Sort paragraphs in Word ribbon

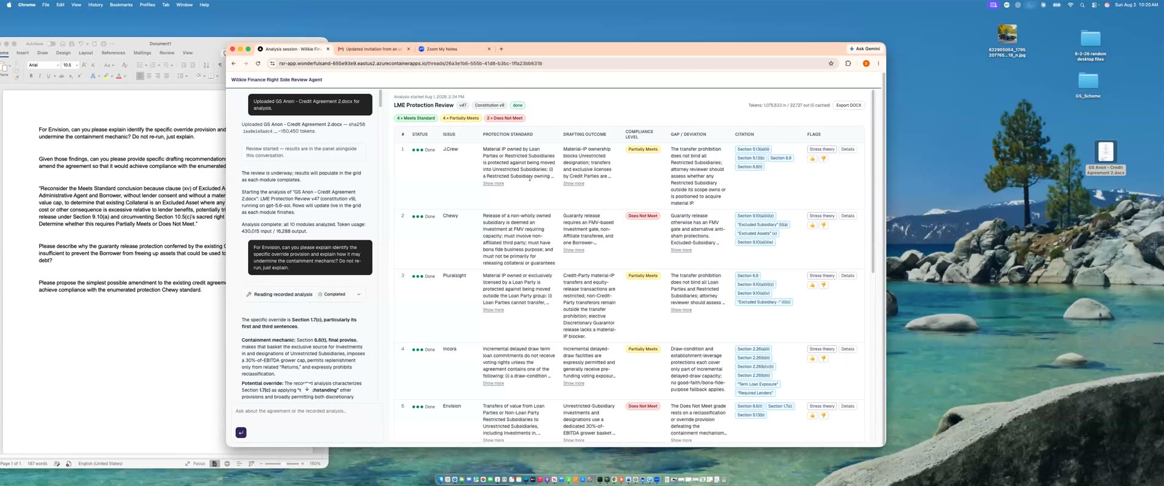206,65
